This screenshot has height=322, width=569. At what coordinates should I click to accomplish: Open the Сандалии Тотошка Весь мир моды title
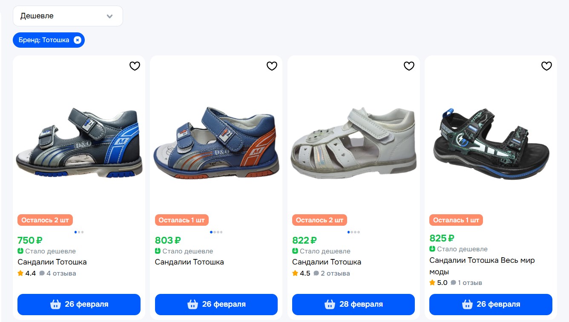click(482, 266)
